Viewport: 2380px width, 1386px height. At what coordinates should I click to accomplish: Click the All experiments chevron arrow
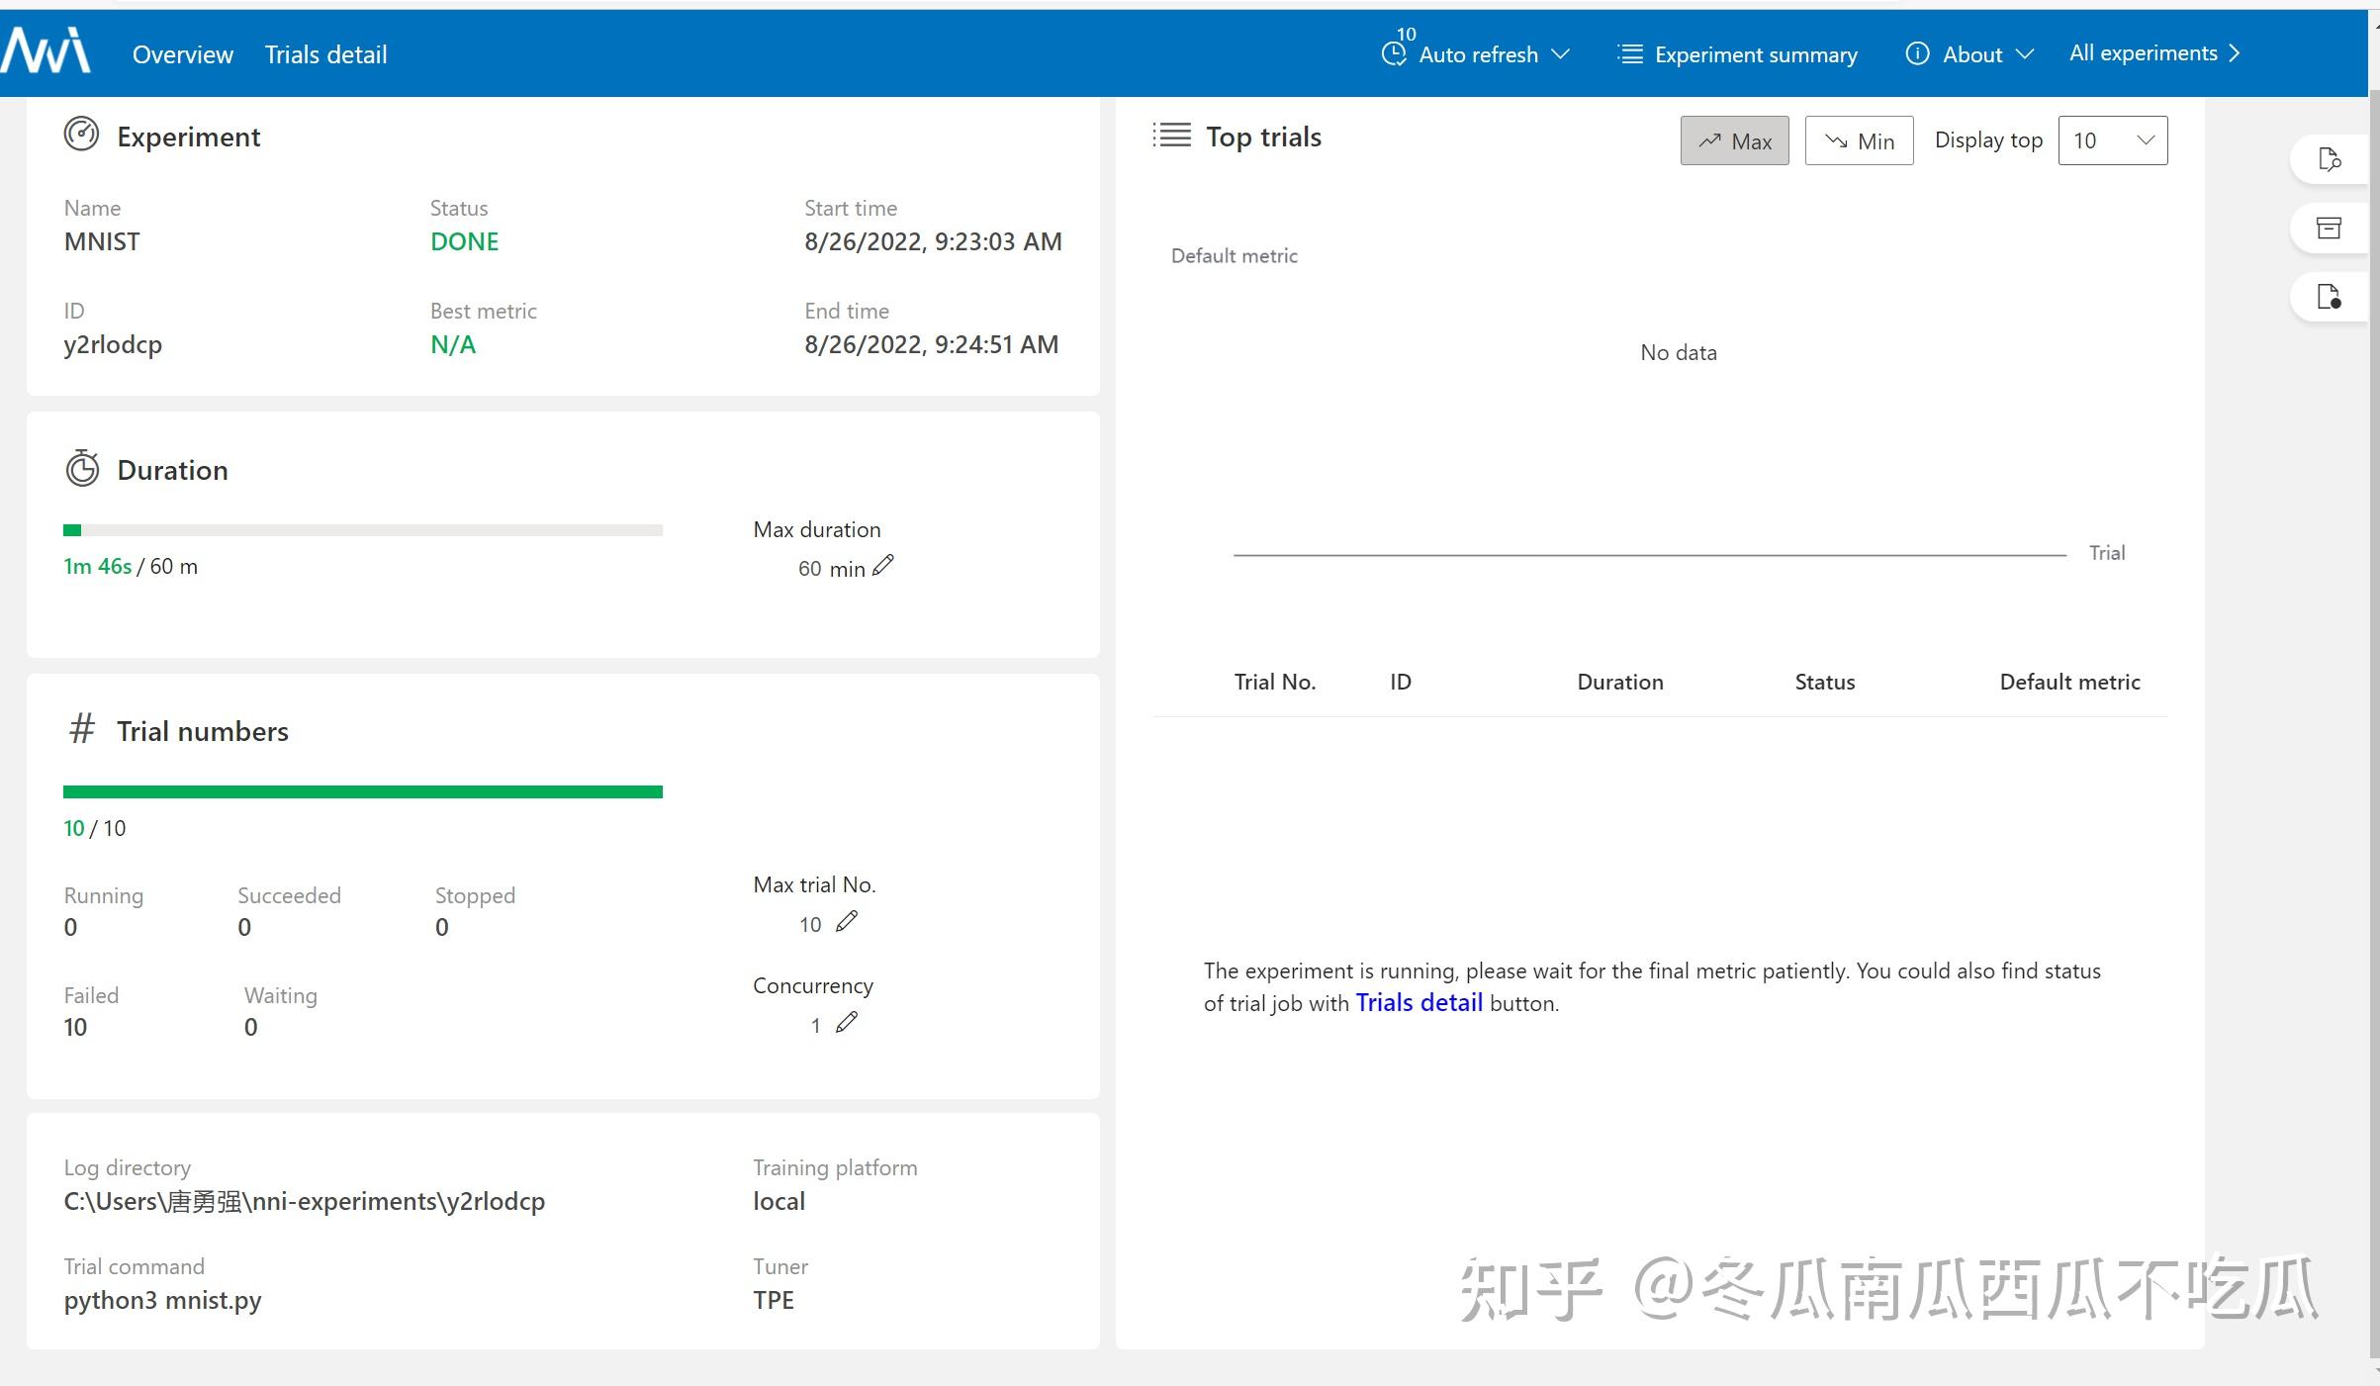[2235, 53]
